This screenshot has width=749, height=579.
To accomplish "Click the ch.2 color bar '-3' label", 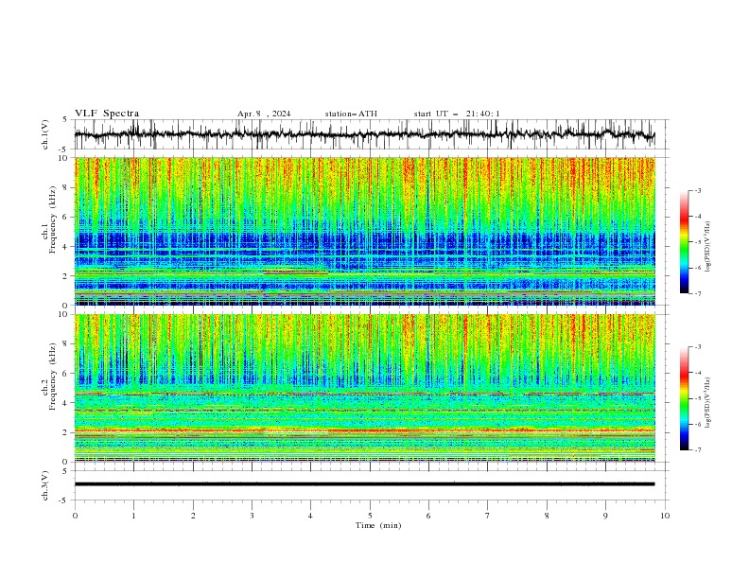I will click(x=698, y=347).
